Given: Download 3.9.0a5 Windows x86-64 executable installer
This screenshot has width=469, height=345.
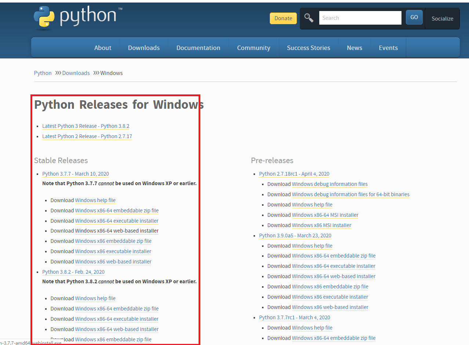Looking at the screenshot, I should coord(334,266).
